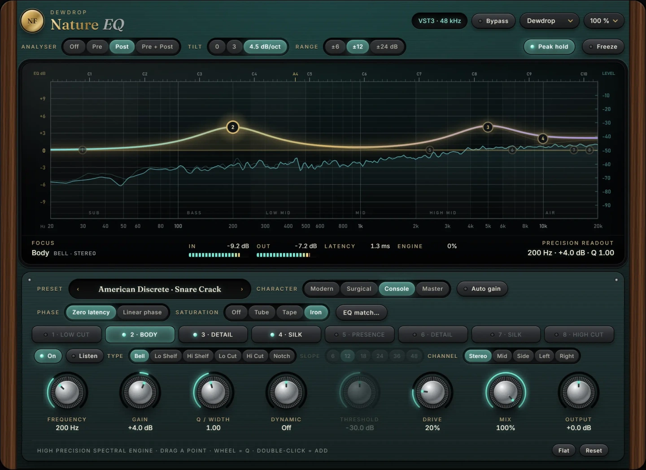Click the gold NF logo badge
The image size is (646, 470).
pos(32,21)
